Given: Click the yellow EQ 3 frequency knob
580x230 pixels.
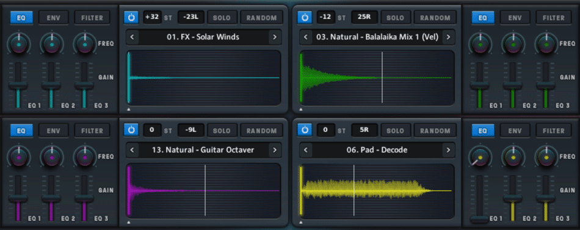Looking at the screenshot, I should point(546,157).
